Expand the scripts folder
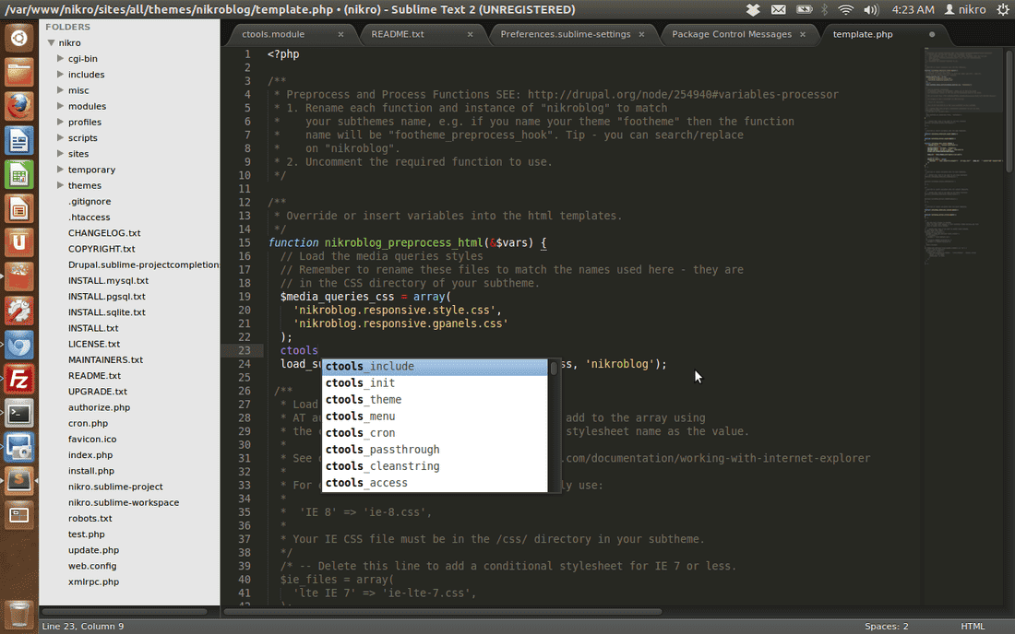 (x=60, y=137)
